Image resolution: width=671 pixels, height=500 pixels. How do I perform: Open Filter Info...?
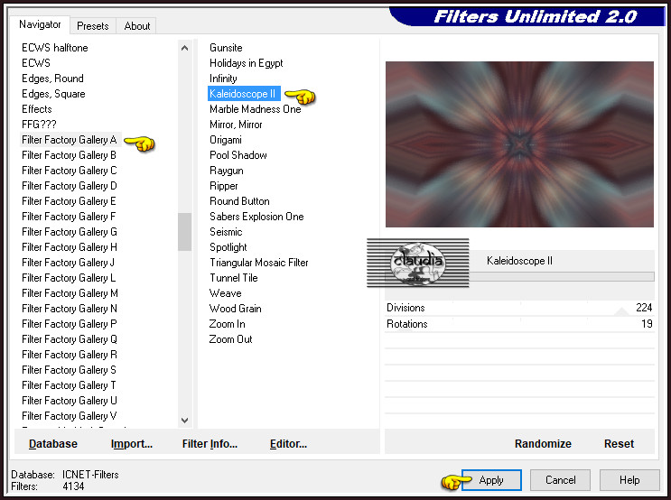pyautogui.click(x=210, y=443)
